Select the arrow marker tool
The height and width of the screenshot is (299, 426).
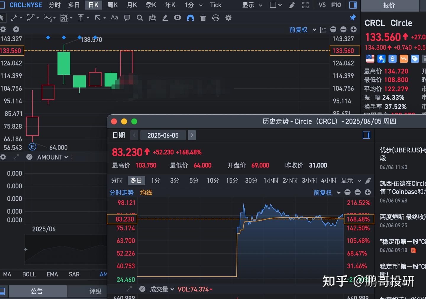pyautogui.click(x=98, y=18)
